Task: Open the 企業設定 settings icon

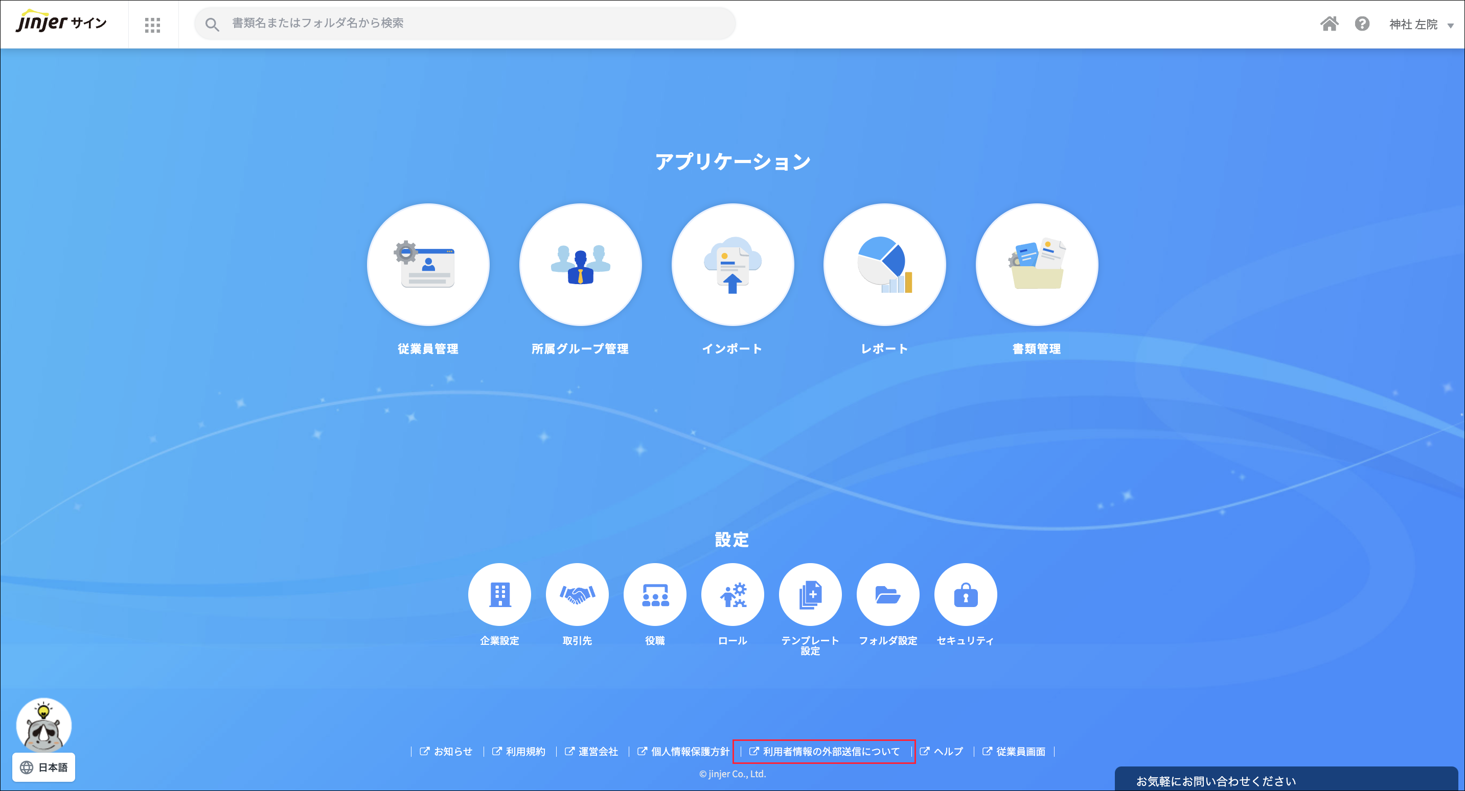Action: 499,594
